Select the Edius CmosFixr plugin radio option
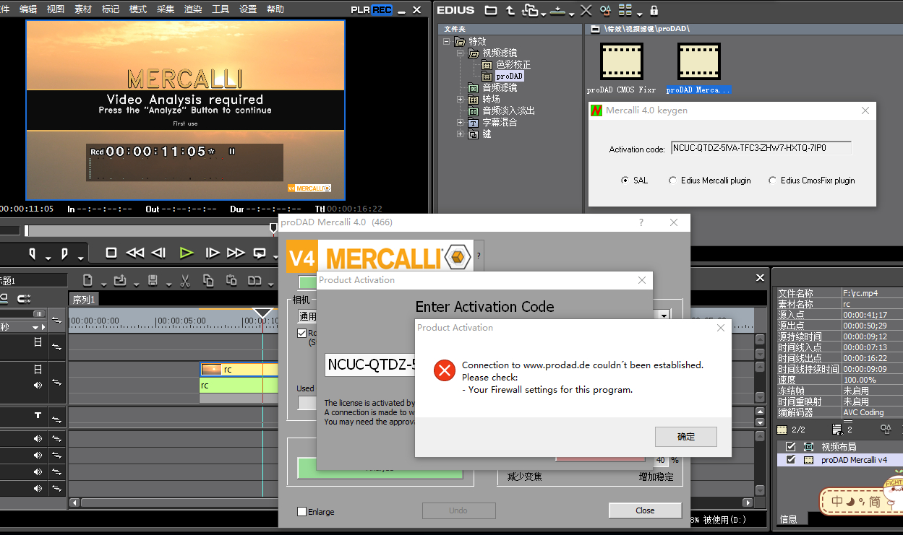The height and width of the screenshot is (535, 903). [x=772, y=180]
